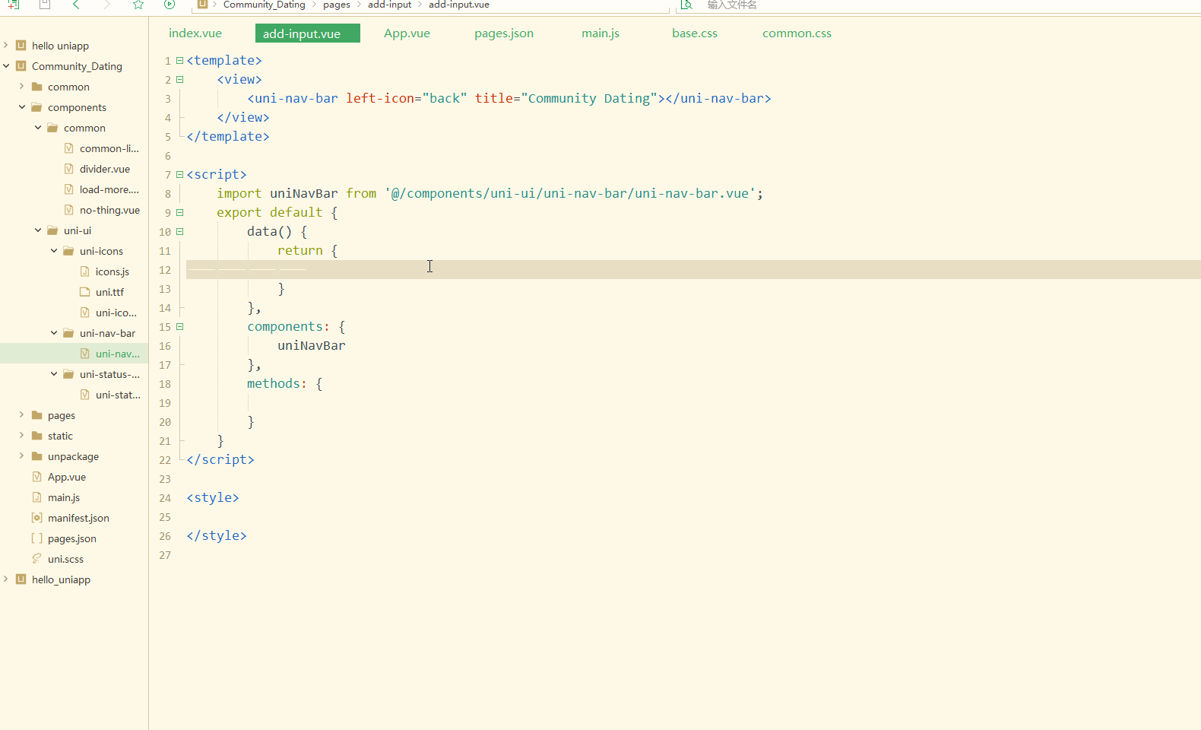Expand the hello uniapp project
This screenshot has height=730, width=1201.
coord(6,45)
